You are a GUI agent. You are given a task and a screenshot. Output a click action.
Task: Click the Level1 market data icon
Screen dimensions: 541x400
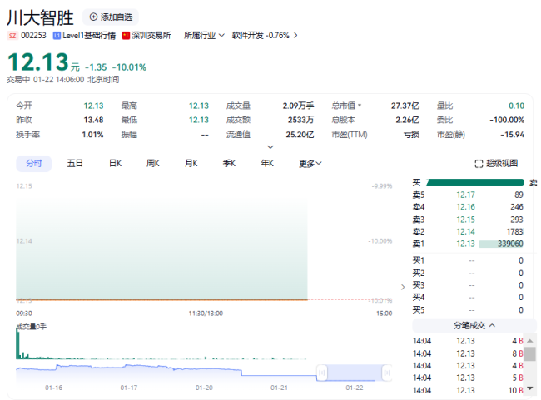[x=57, y=36]
